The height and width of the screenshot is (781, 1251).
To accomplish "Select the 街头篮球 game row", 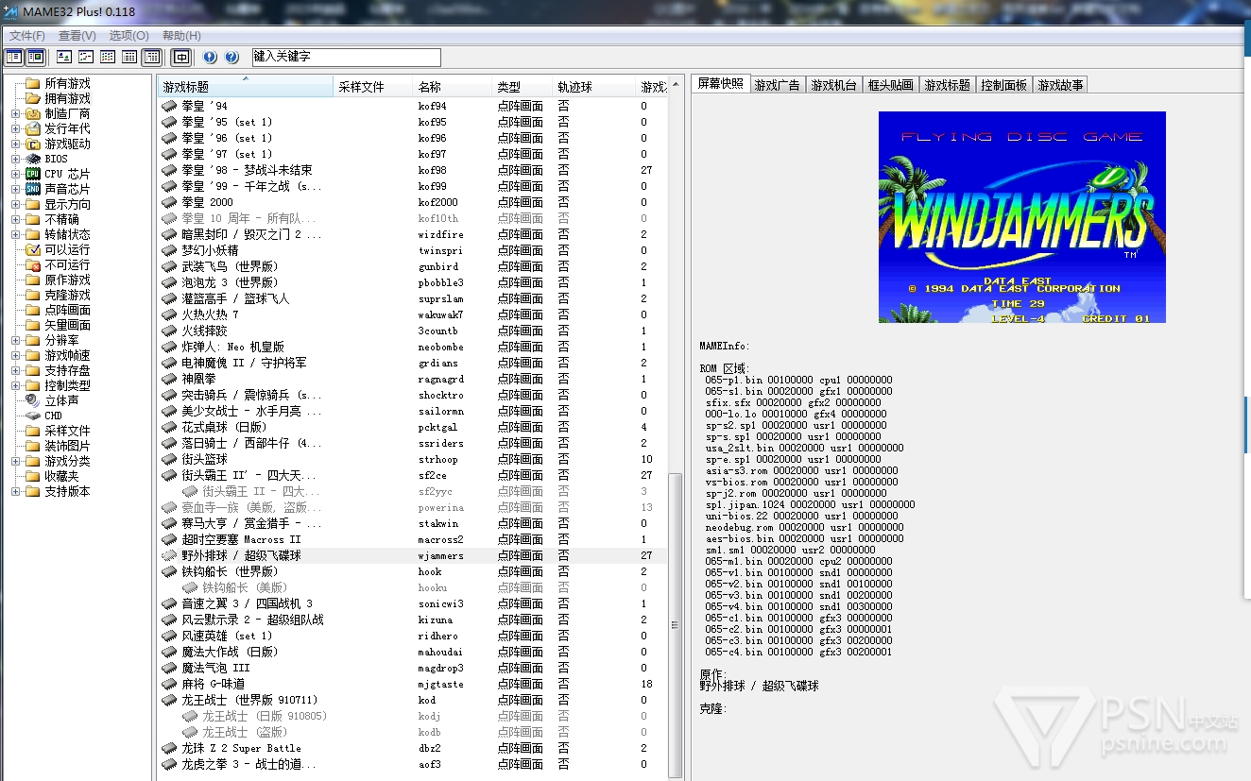I will [412, 459].
